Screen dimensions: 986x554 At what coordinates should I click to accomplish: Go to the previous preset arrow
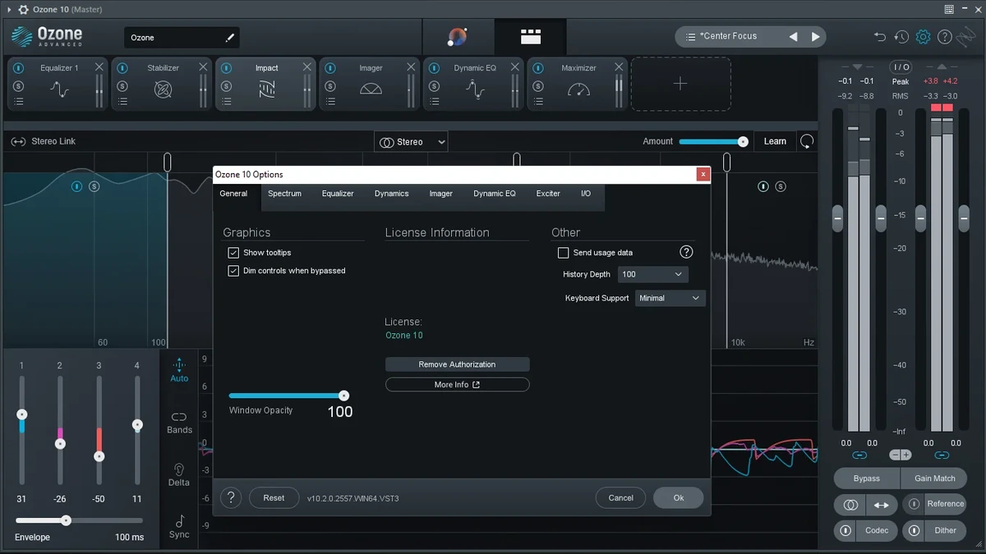point(793,37)
